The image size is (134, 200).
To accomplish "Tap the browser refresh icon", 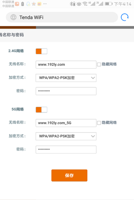I will 125,17.
